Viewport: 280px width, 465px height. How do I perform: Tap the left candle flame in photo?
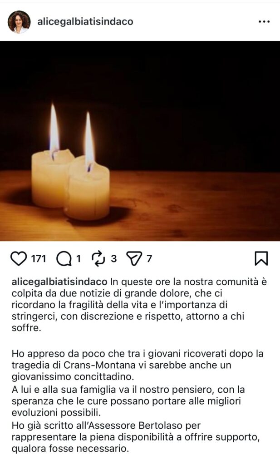click(x=54, y=128)
